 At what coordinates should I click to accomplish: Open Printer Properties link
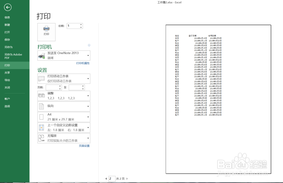[83, 63]
